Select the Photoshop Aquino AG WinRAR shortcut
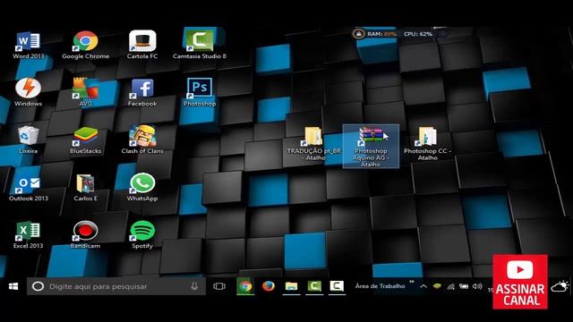 (371, 146)
